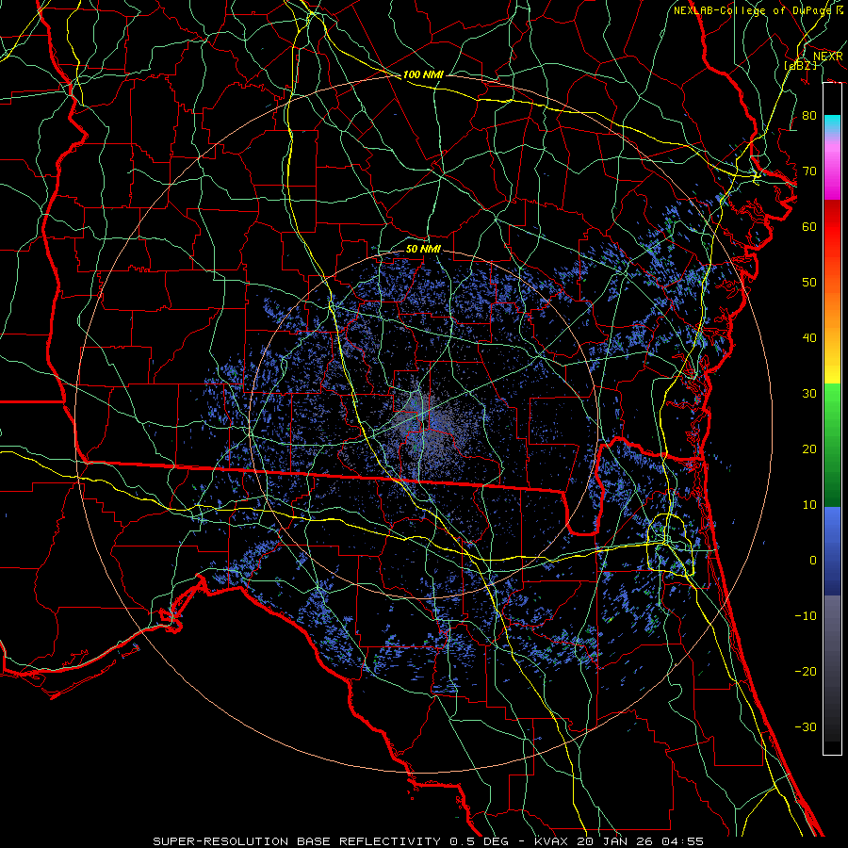Click the "50 NMI" range ring label
This screenshot has width=848, height=848.
(423, 250)
